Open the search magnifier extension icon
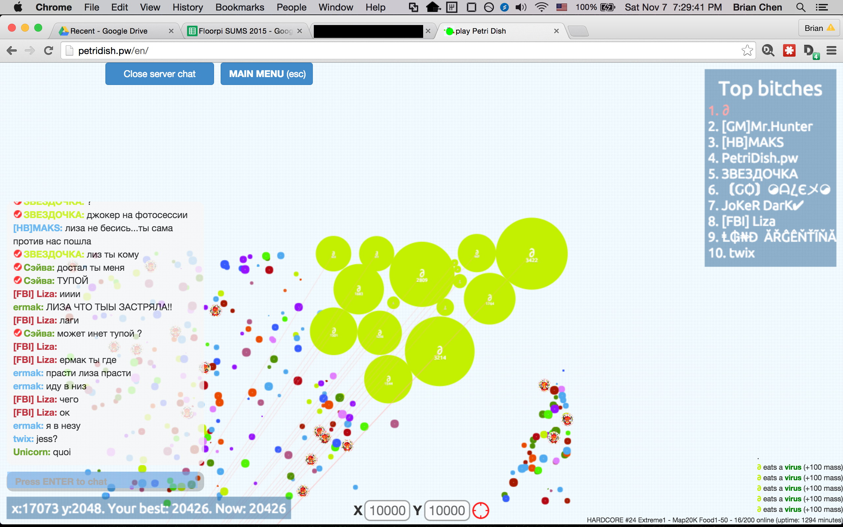 (768, 50)
